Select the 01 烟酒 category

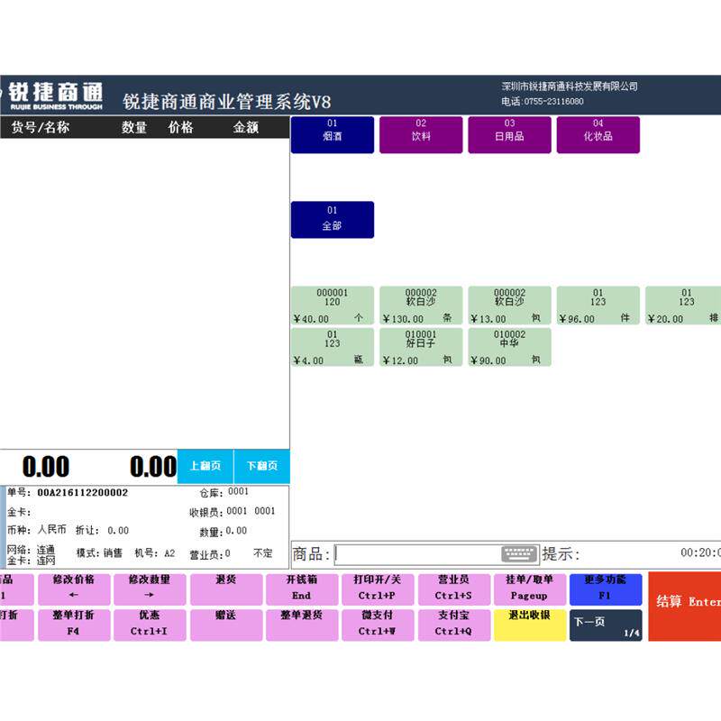(x=333, y=134)
